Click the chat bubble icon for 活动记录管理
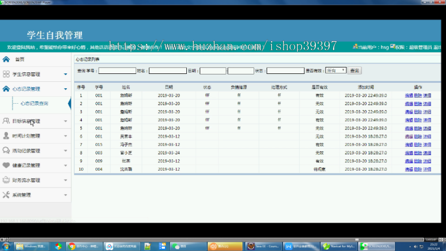446x251 pixels. pyautogui.click(x=6, y=150)
